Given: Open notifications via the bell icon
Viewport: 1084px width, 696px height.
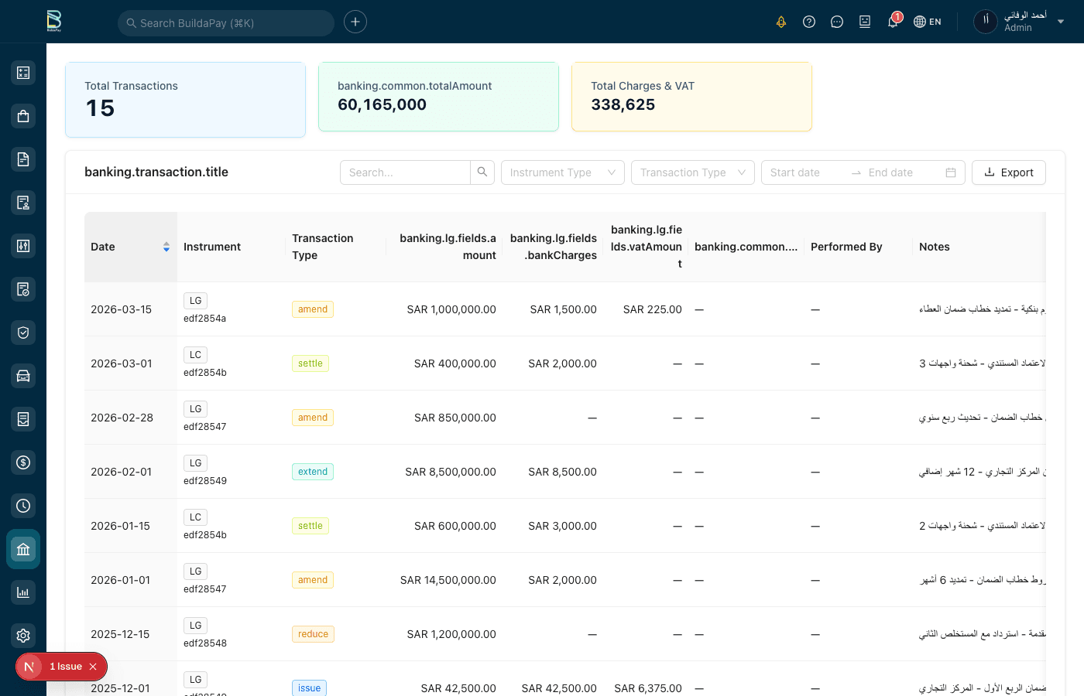Looking at the screenshot, I should coord(892,22).
